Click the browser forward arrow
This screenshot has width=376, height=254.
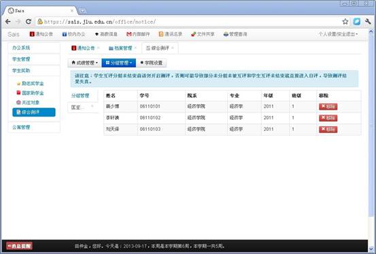click(x=18, y=22)
